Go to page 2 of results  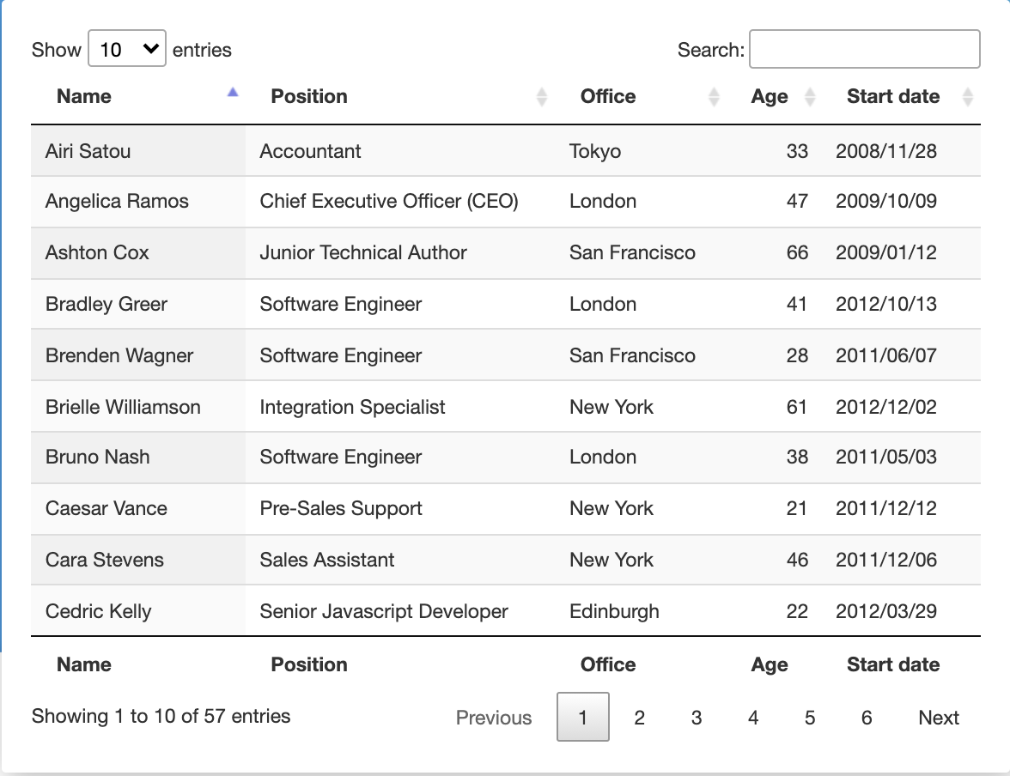pos(639,718)
